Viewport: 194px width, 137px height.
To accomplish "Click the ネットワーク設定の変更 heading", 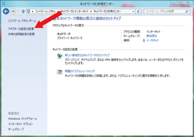I will pos(65,49).
